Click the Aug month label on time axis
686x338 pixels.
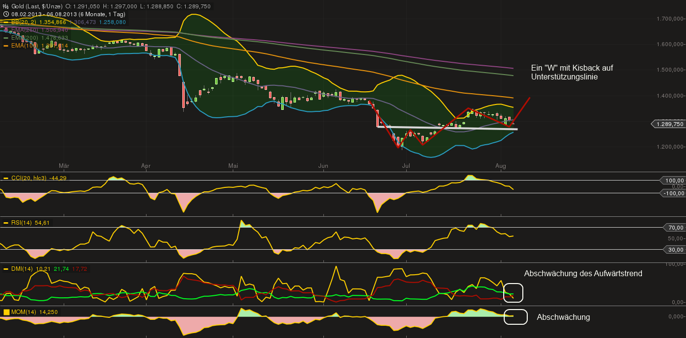pyautogui.click(x=500, y=166)
